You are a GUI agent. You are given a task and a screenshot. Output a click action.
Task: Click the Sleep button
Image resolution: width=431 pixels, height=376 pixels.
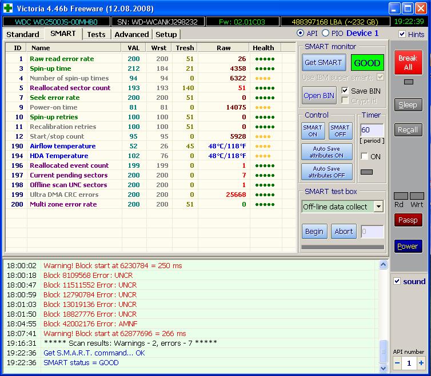(x=408, y=105)
